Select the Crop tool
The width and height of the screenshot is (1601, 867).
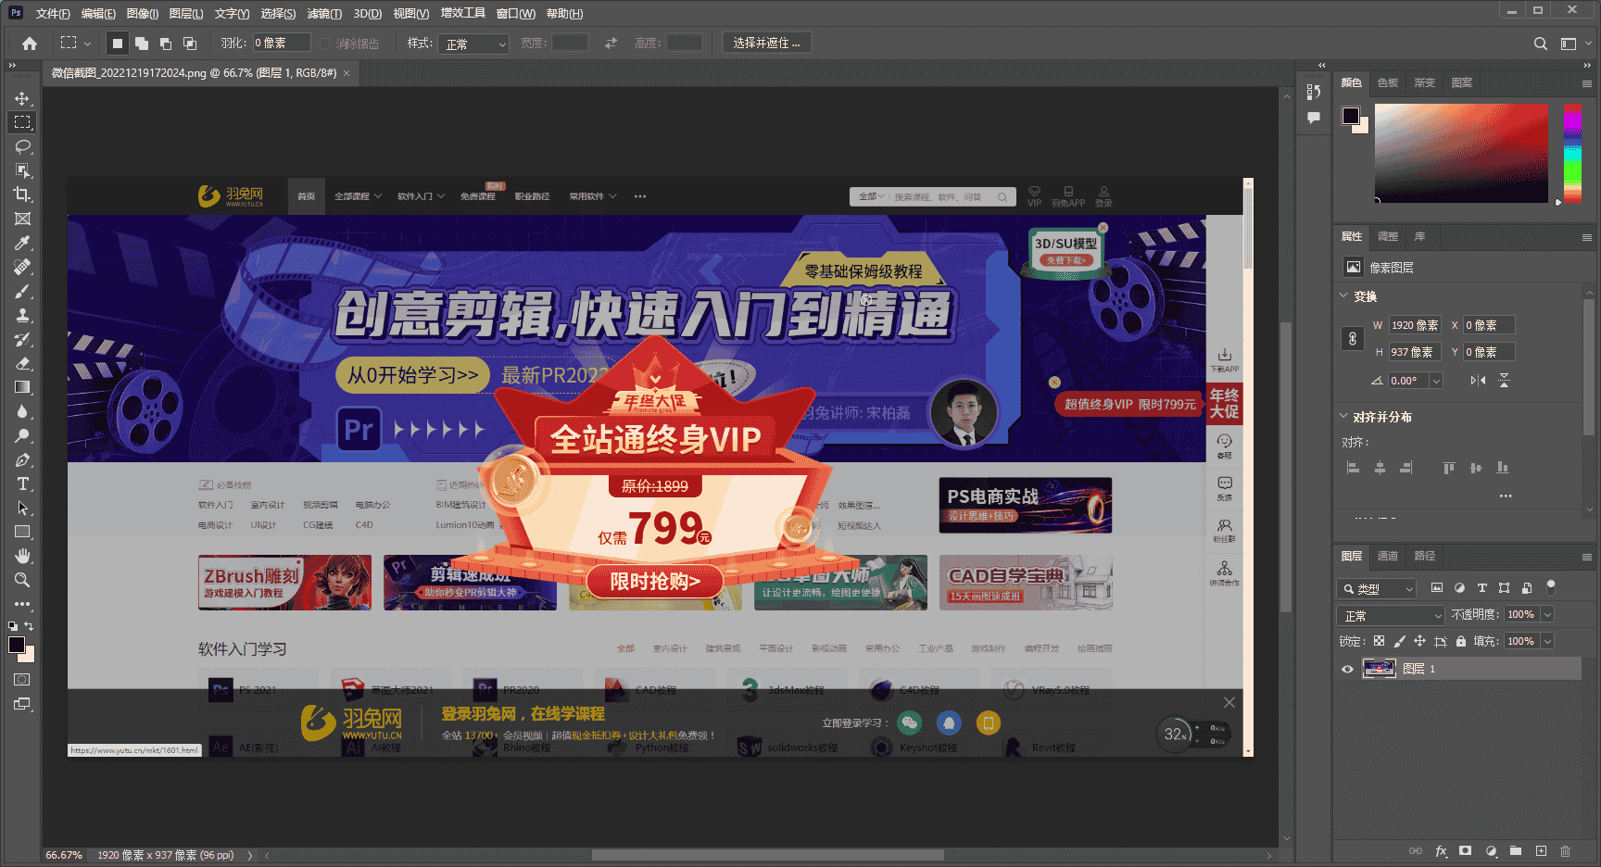[x=22, y=195]
